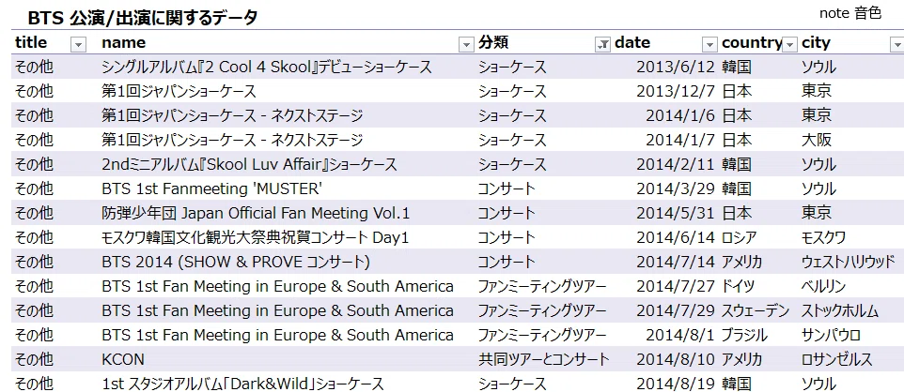Select the 'Skool Luv Affair' showcase cell
904x392 pixels.
(x=288, y=165)
